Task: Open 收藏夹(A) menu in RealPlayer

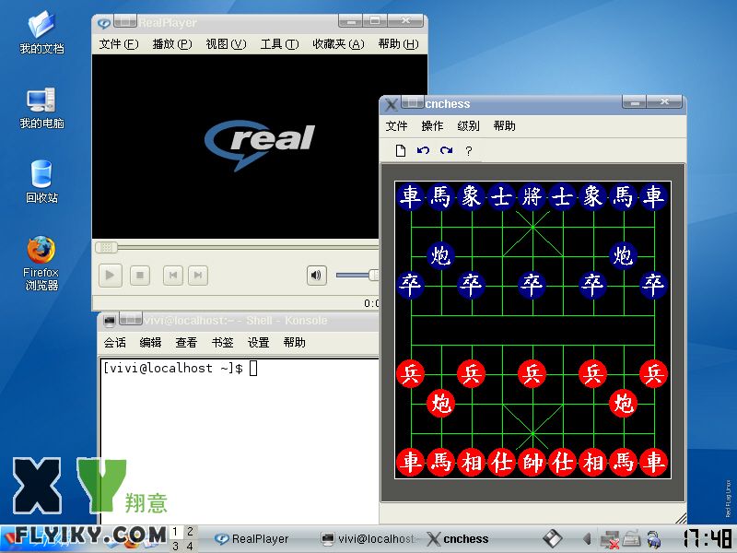Action: click(338, 44)
